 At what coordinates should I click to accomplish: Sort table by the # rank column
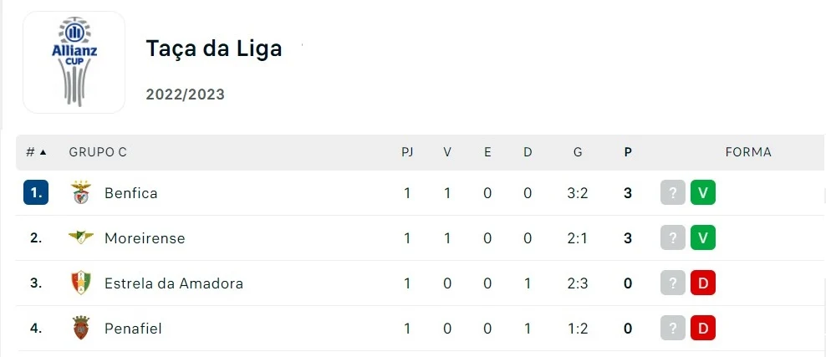(x=35, y=152)
